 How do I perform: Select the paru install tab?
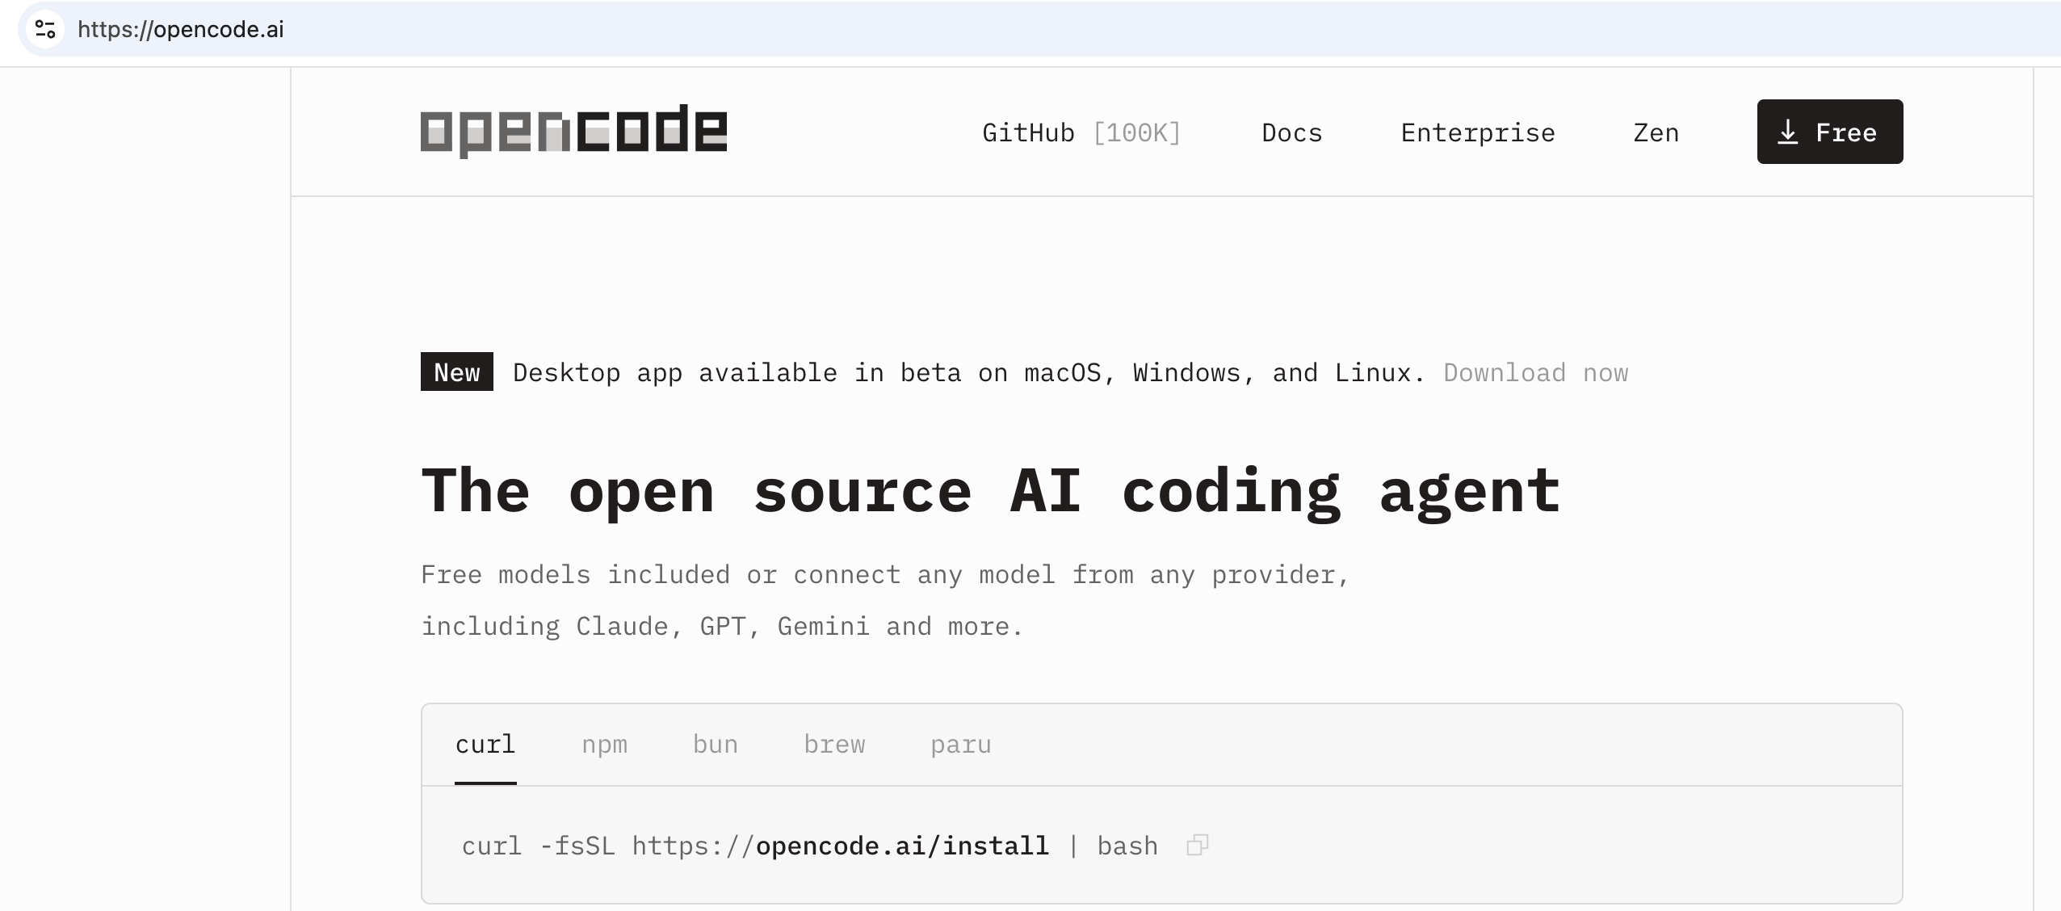click(x=959, y=744)
